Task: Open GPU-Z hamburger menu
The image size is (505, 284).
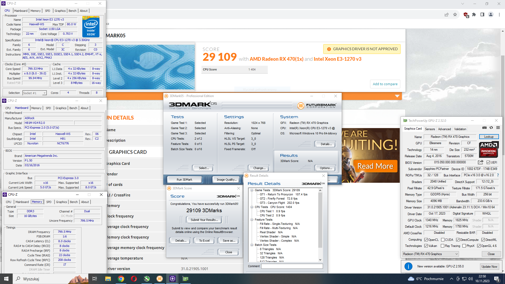Action: point(498,128)
